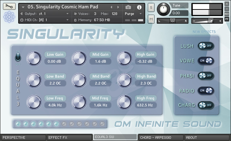Solo the instrument with S button
231x141 pixels.
point(151,7)
